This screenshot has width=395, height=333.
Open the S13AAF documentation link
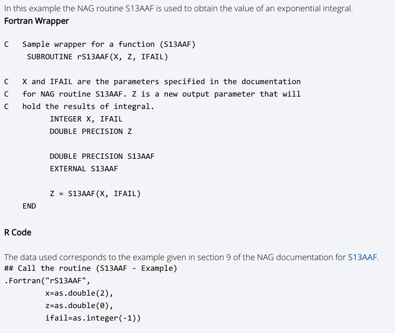tap(362, 257)
